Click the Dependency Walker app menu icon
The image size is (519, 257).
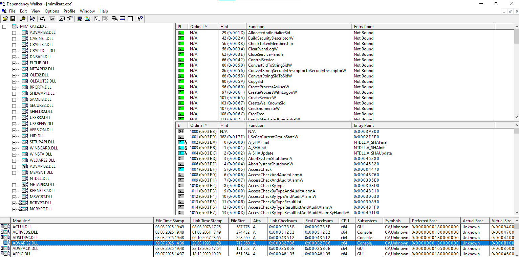[x=3, y=11]
